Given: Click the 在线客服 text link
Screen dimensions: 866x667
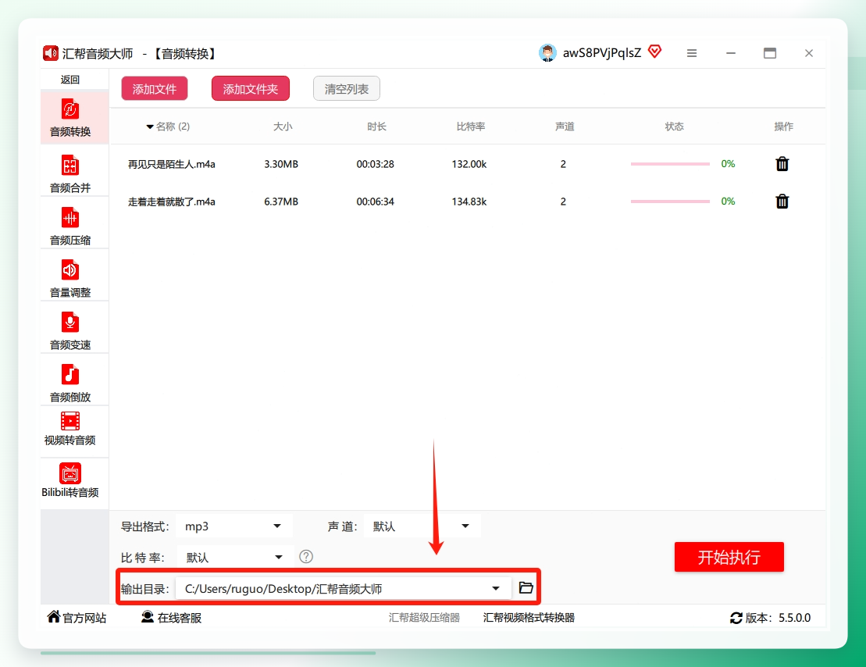Looking at the screenshot, I should (180, 618).
